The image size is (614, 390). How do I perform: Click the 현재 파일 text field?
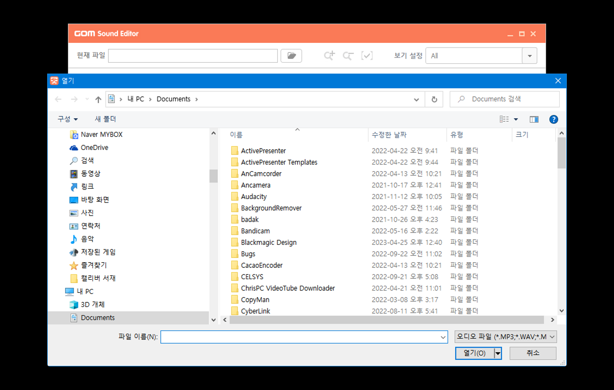pos(193,56)
